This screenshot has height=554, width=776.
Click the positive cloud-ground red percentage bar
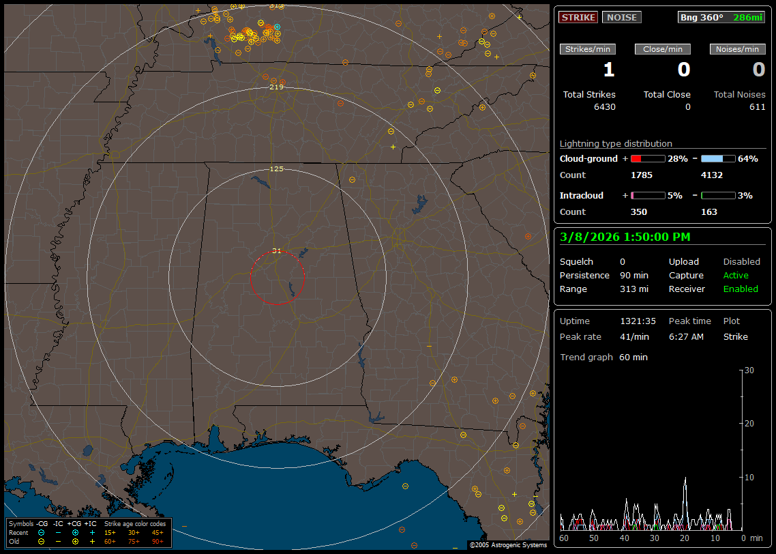coord(647,158)
